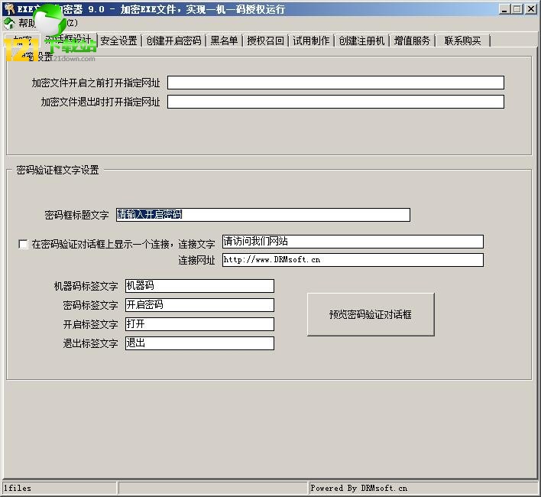Click the 密码验证框文字设置 group label

[57, 170]
